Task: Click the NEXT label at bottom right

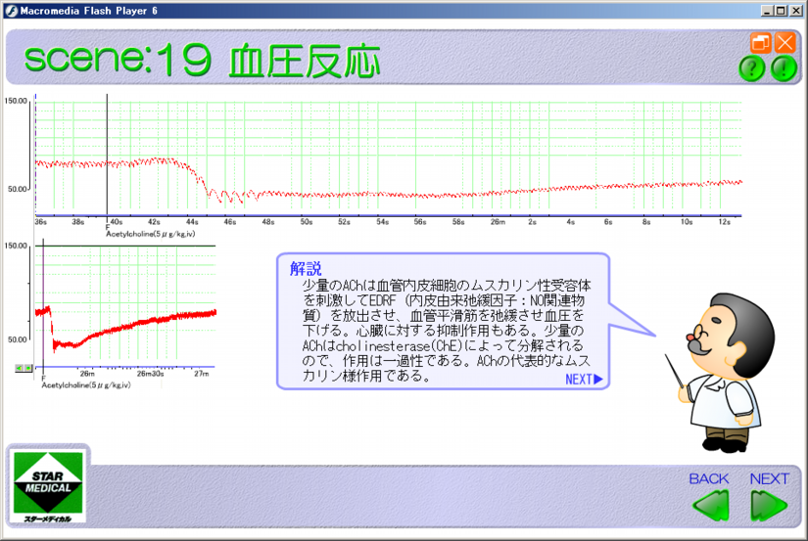Action: [x=769, y=478]
